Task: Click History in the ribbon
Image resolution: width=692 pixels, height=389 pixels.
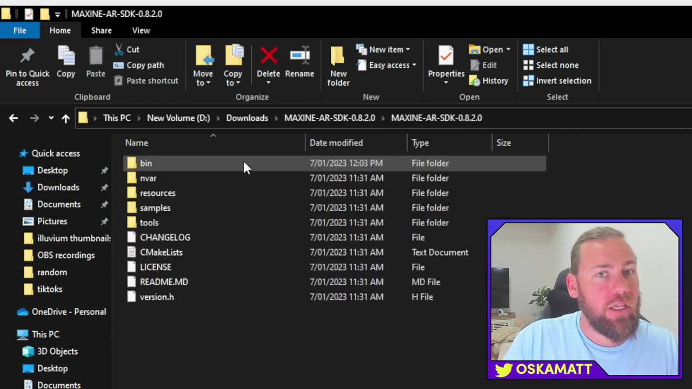Action: click(x=489, y=81)
